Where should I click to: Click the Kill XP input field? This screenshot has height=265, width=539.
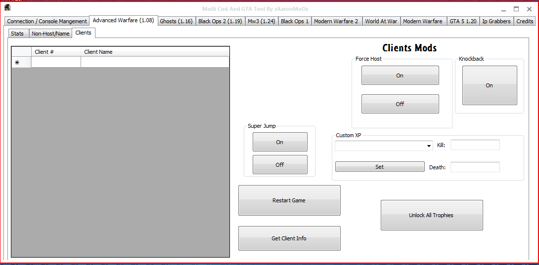(x=475, y=145)
